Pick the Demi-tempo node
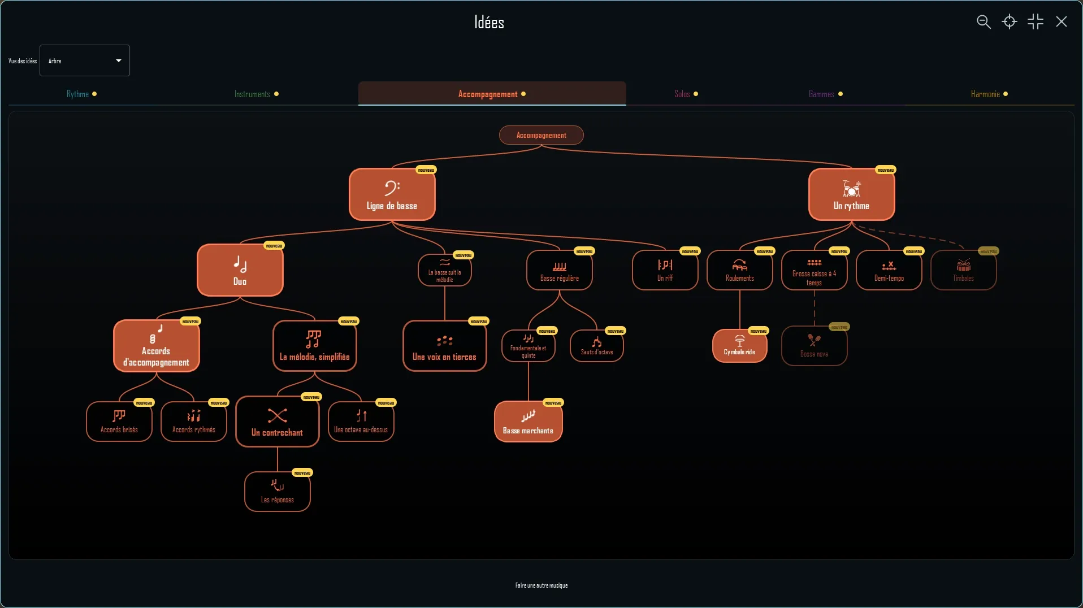The image size is (1083, 608). (x=889, y=270)
